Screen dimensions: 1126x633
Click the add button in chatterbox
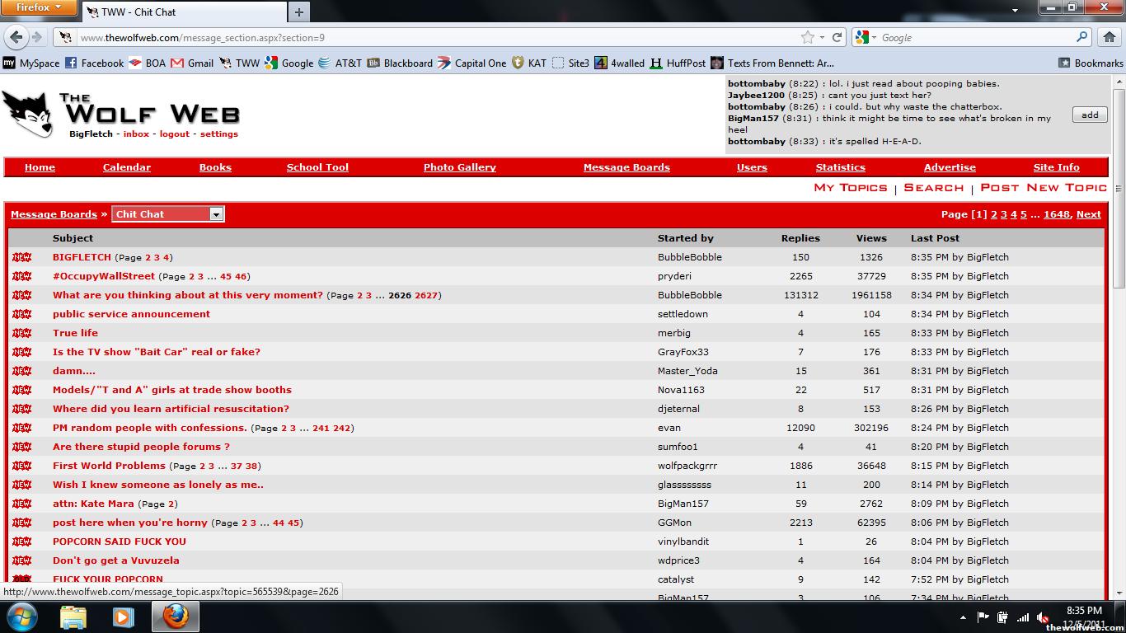(x=1089, y=115)
